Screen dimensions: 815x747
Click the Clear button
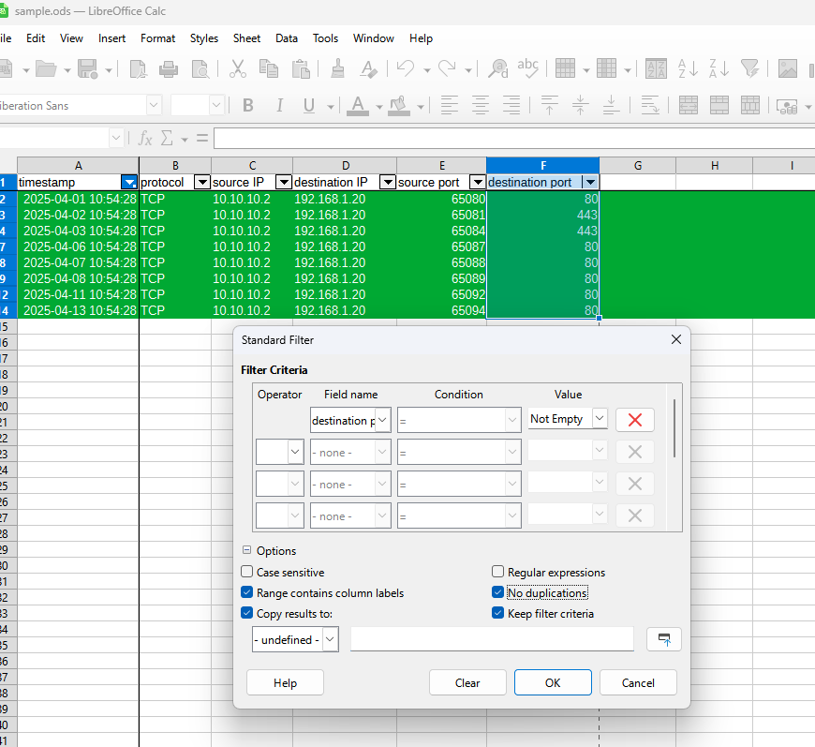click(x=467, y=683)
